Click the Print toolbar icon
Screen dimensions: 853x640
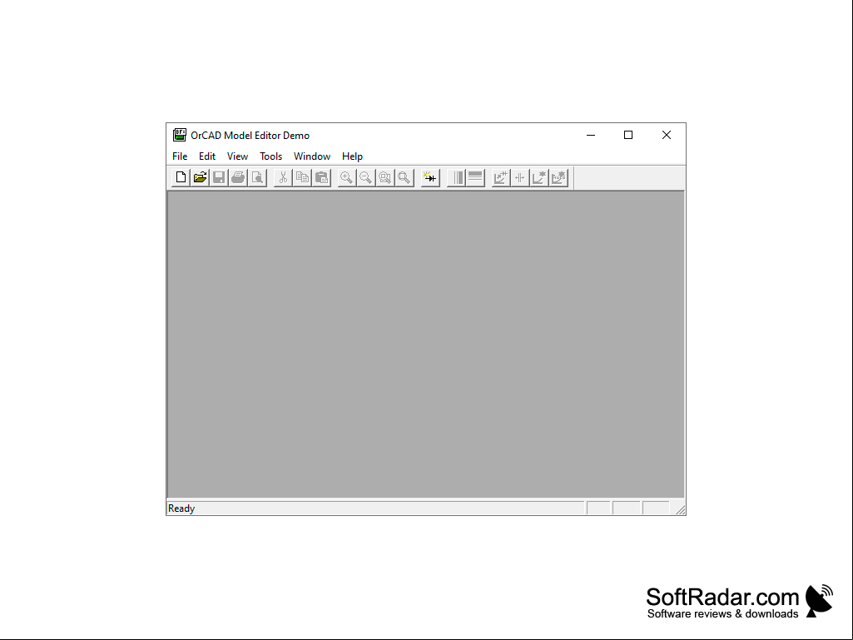(x=238, y=177)
